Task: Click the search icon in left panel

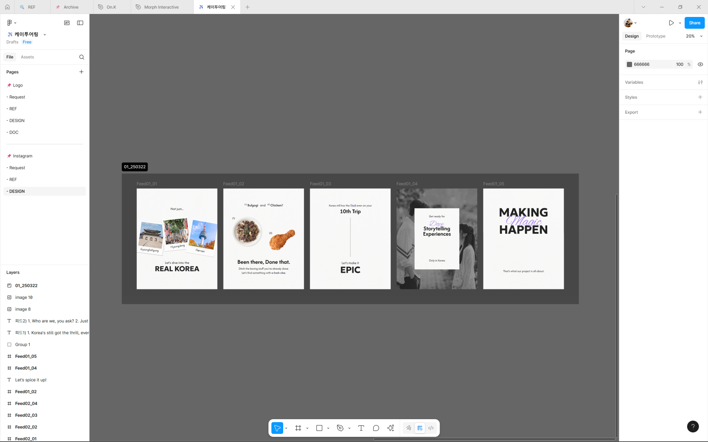Action: click(81, 57)
